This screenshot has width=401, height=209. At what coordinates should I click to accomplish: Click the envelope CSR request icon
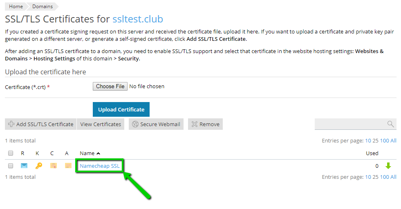point(24,166)
